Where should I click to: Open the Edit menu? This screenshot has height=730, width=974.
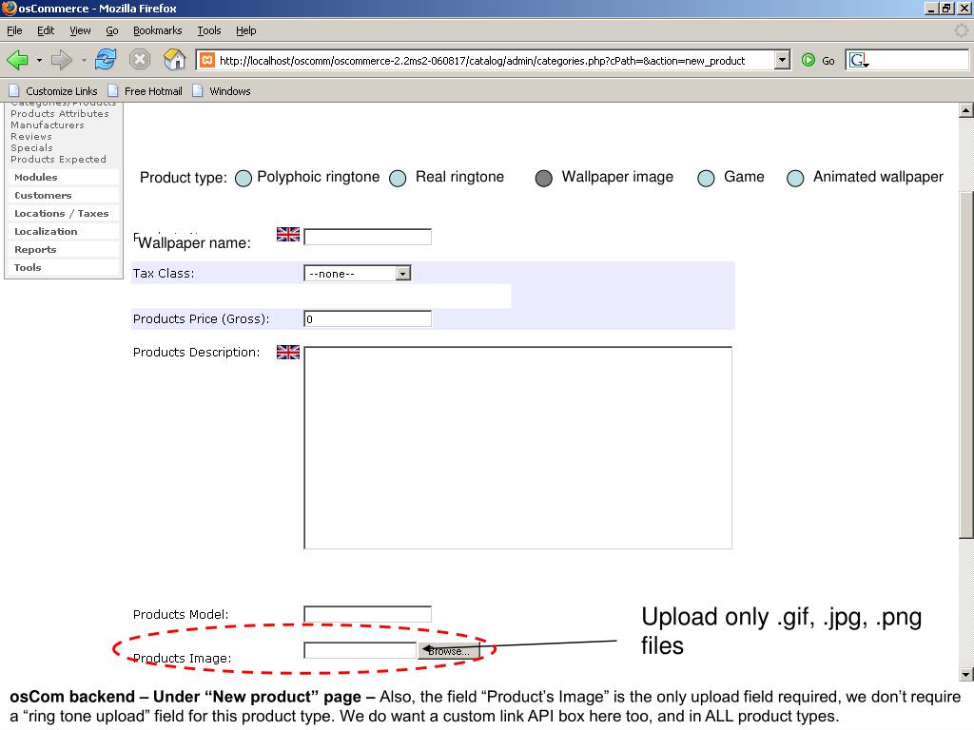[46, 30]
